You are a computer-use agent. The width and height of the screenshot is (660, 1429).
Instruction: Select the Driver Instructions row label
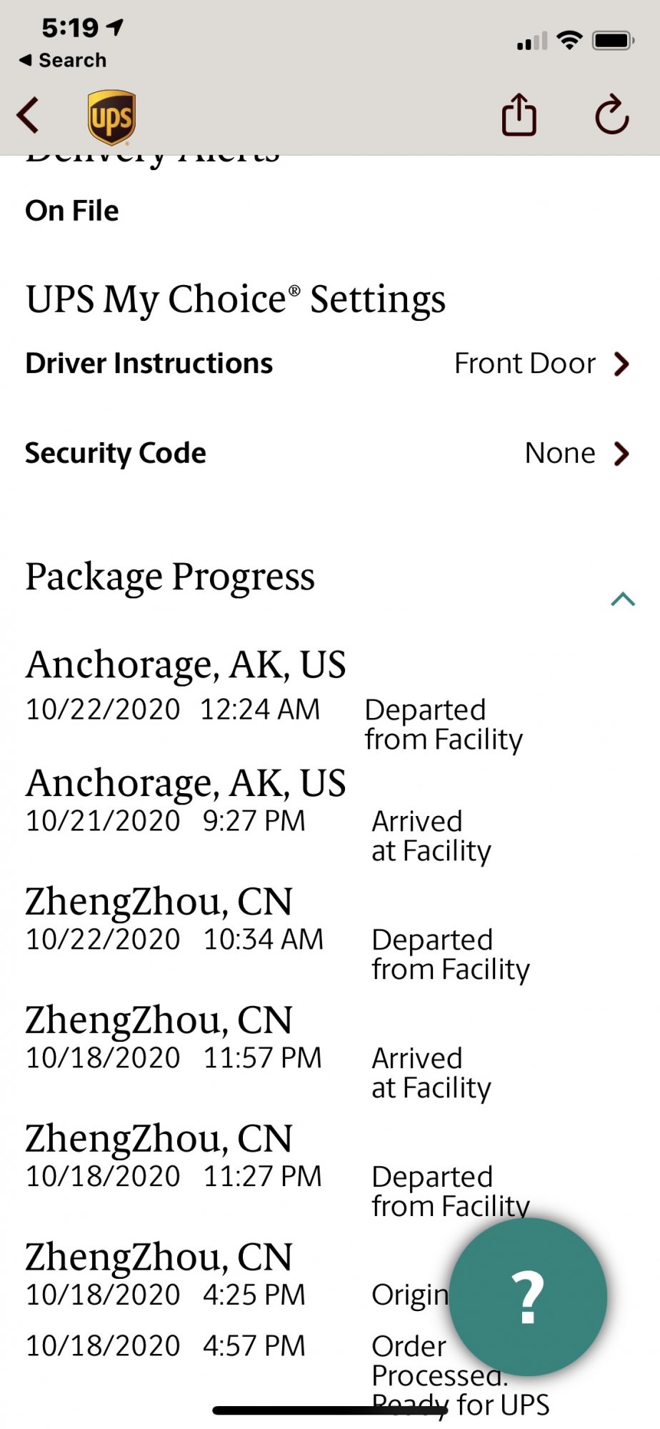[x=149, y=364]
